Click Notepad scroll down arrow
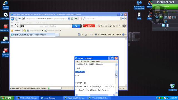Image resolution: width=178 pixels, height=100 pixels. [x=117, y=93]
